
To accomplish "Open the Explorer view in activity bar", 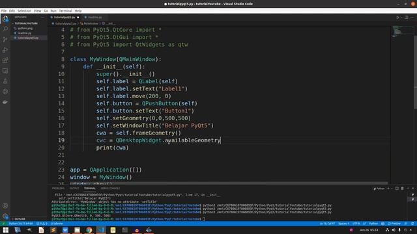I will 5,19.
